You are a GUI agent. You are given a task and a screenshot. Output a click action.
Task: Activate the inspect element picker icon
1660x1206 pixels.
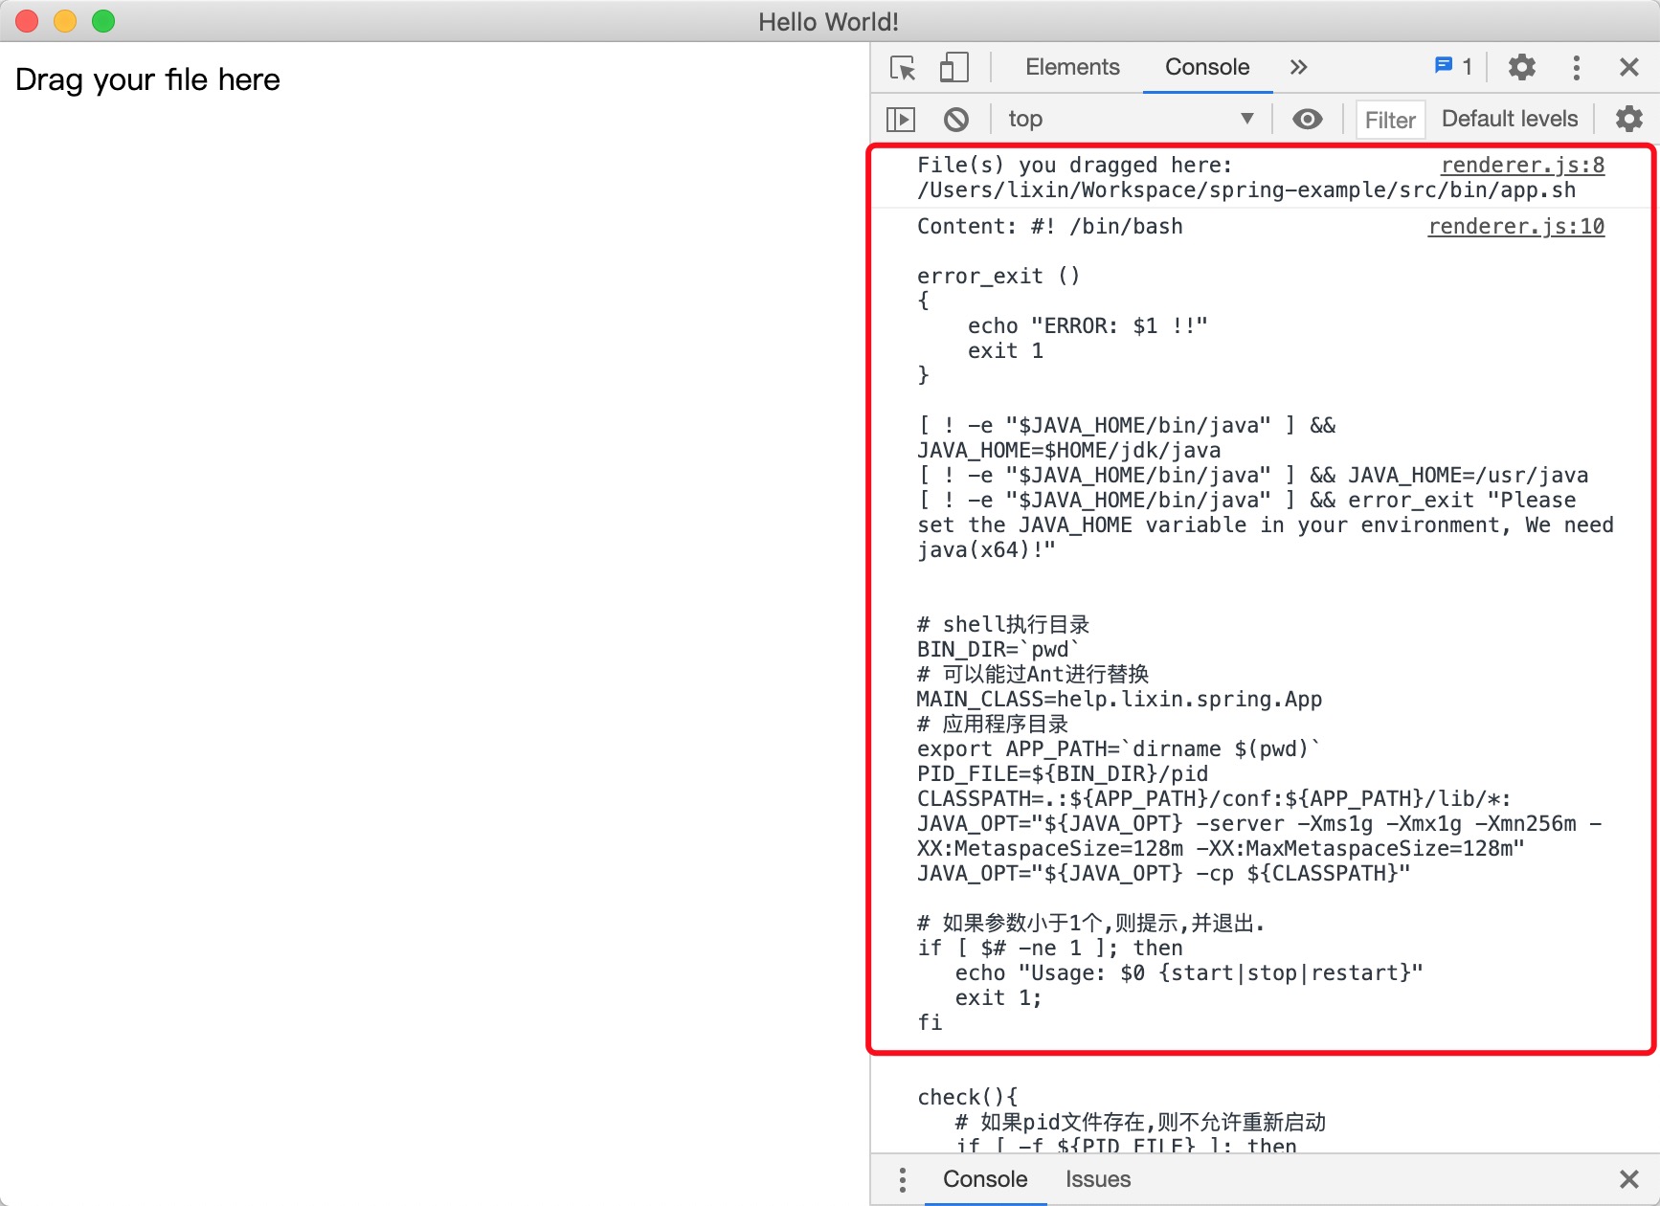903,68
